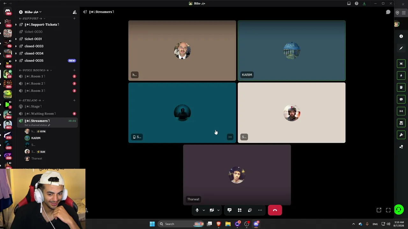
Task: Open Brave browser from taskbar
Action: 219,224
